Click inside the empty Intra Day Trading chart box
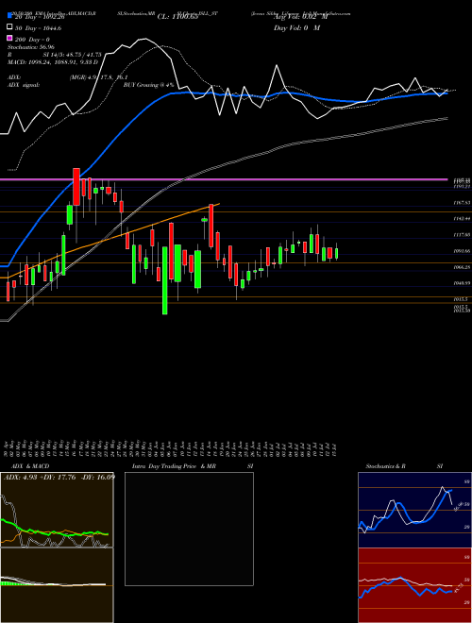 pyautogui.click(x=189, y=529)
